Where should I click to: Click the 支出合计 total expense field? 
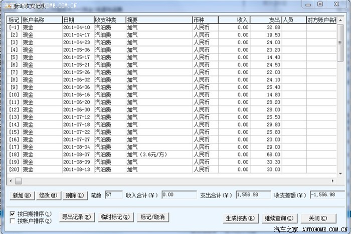point(253,194)
